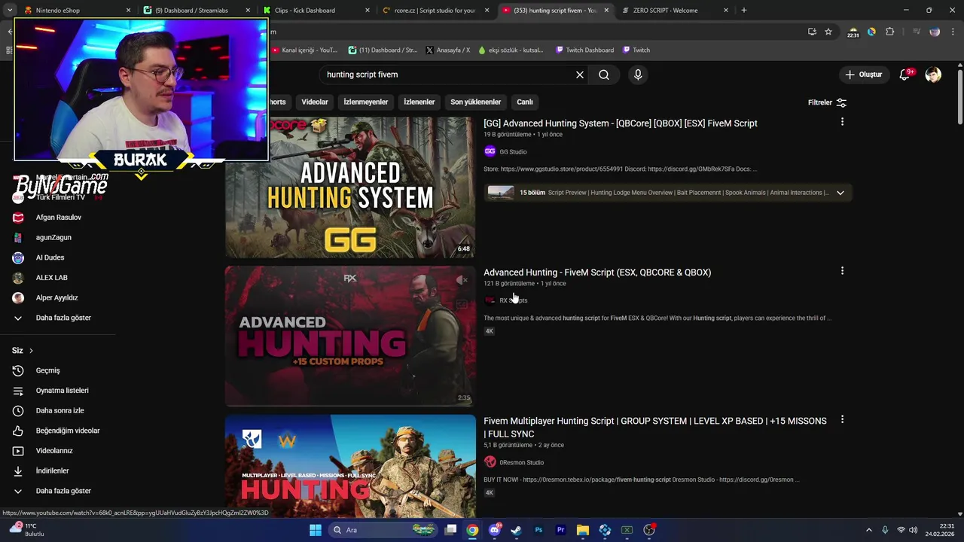
Task: Open options menu for Fivem Multiplayer Hunting Script video
Action: [842, 419]
